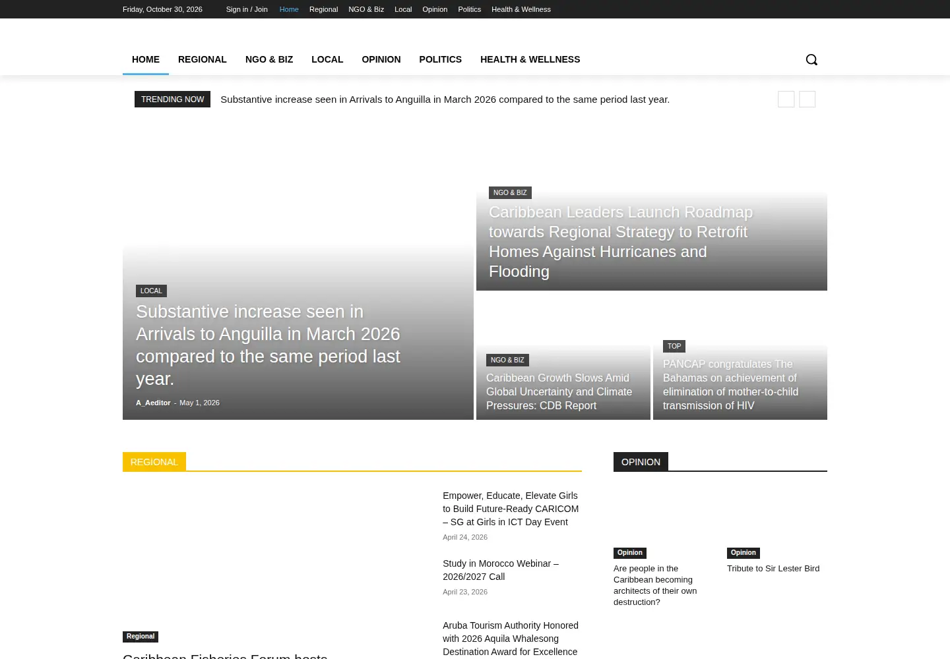Open Are people in the Caribbean opinion piece
This screenshot has width=950, height=659.
(655, 585)
